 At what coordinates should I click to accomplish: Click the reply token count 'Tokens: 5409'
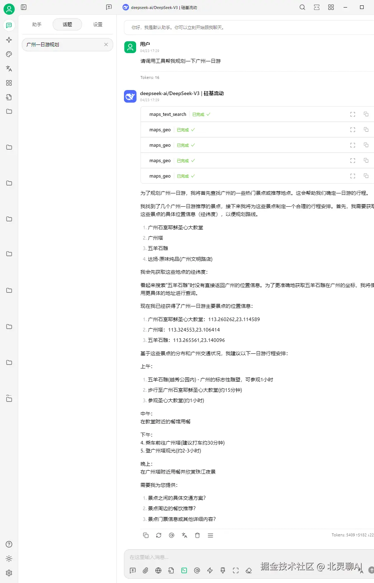tap(353, 535)
